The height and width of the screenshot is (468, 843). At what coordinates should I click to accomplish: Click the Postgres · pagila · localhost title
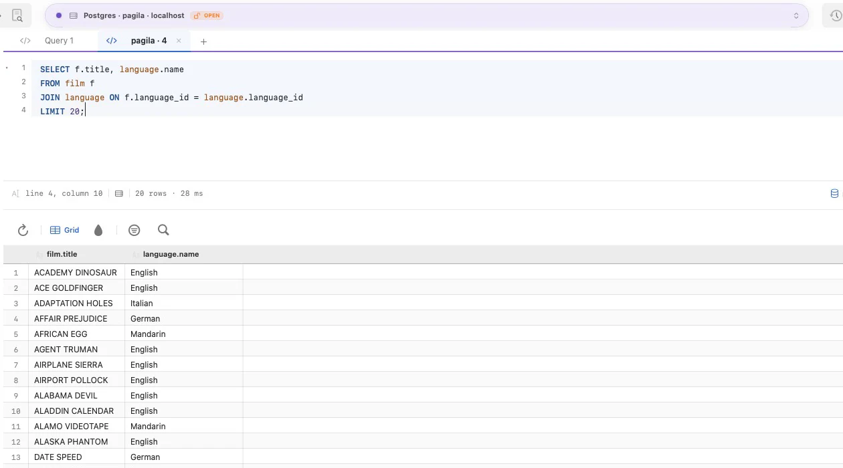click(134, 15)
